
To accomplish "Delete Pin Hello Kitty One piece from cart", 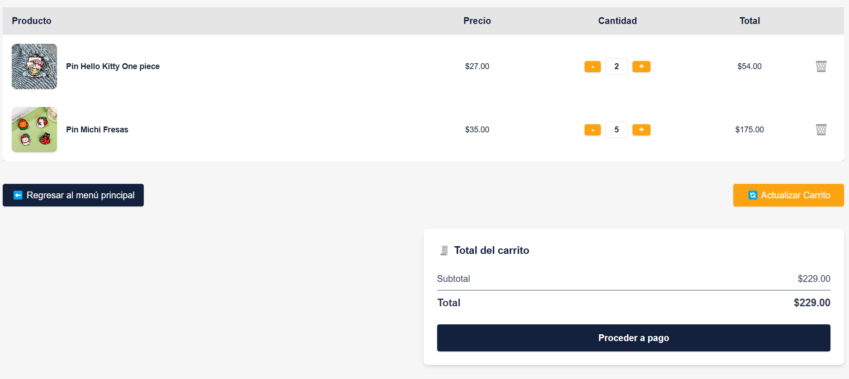I will [x=821, y=66].
